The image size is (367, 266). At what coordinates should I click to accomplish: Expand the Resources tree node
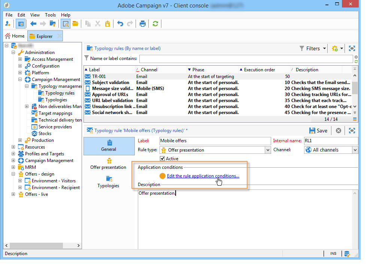(13, 147)
